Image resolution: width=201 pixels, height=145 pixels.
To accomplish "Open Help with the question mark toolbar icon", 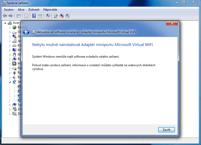I will (34, 16).
